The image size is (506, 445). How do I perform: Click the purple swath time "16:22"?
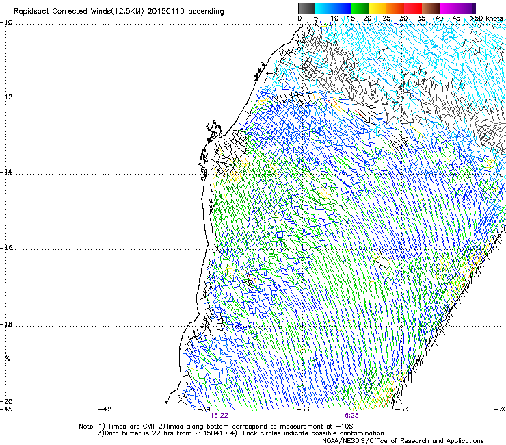point(219,416)
